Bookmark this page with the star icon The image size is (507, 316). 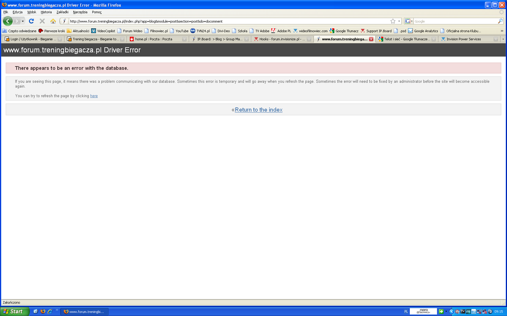pos(393,21)
